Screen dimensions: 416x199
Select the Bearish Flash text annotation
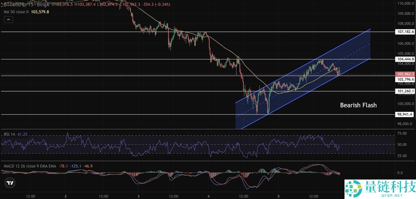[x=358, y=105]
